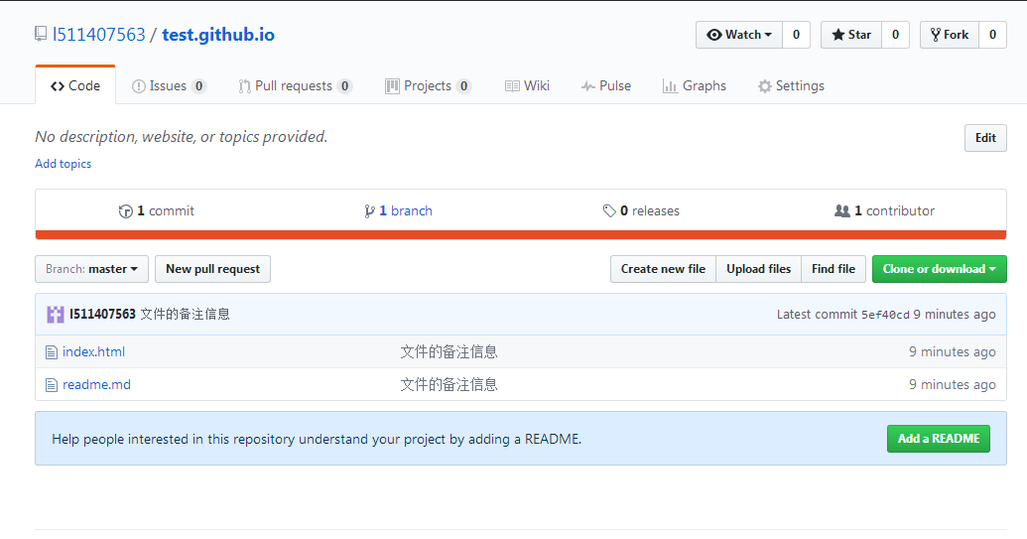The width and height of the screenshot is (1027, 539).
Task: Open the l511407563 owner link in title
Action: 99,34
